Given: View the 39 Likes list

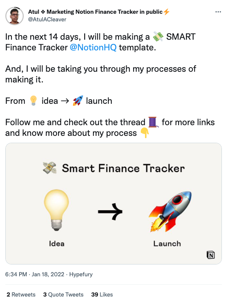Looking at the screenshot, I should 102,295.
